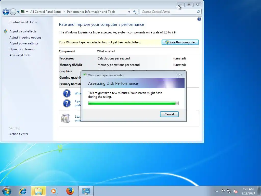Click Rate this computer button
Image resolution: width=261 pixels, height=196 pixels.
[180, 42]
